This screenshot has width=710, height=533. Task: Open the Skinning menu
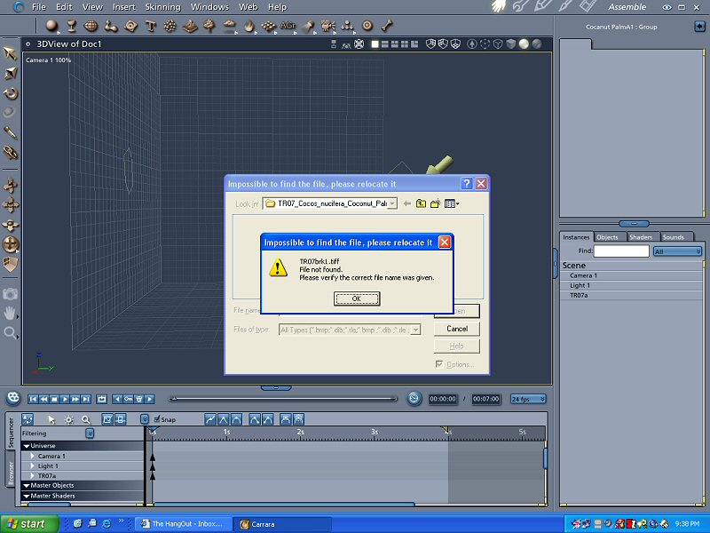[162, 7]
